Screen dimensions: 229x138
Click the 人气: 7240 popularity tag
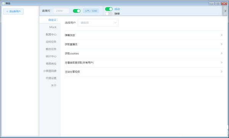tap(91, 11)
